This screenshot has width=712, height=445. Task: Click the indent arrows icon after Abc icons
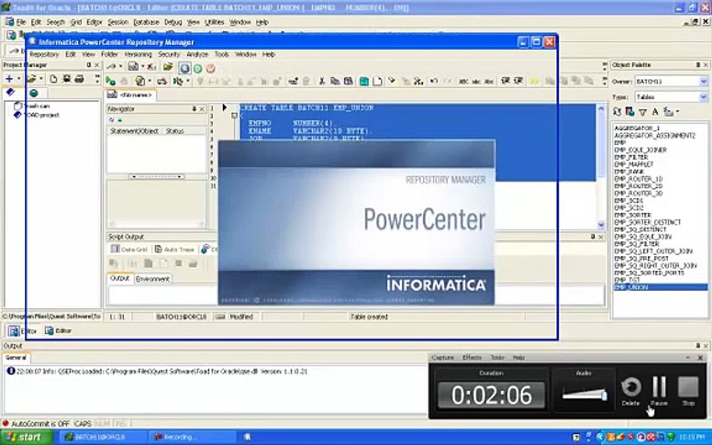(505, 82)
